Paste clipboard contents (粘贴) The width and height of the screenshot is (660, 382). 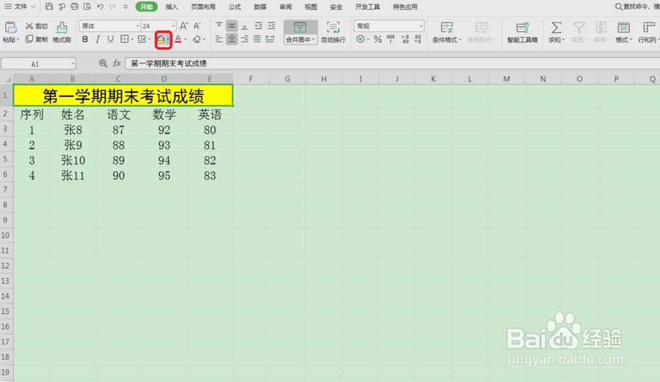tap(11, 32)
